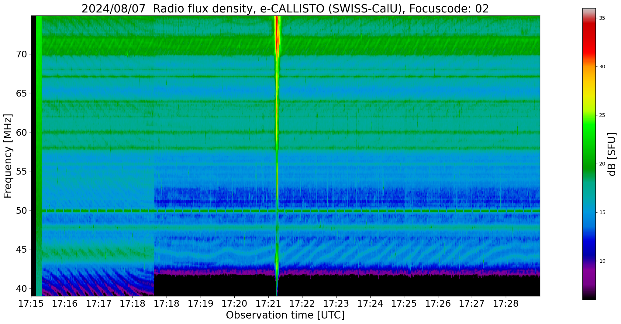Click the 60 MHz frequency tick label

[21, 132]
